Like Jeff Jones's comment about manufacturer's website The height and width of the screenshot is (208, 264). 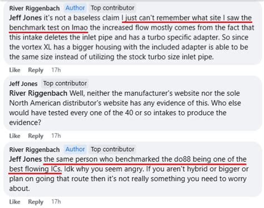[x=14, y=136]
